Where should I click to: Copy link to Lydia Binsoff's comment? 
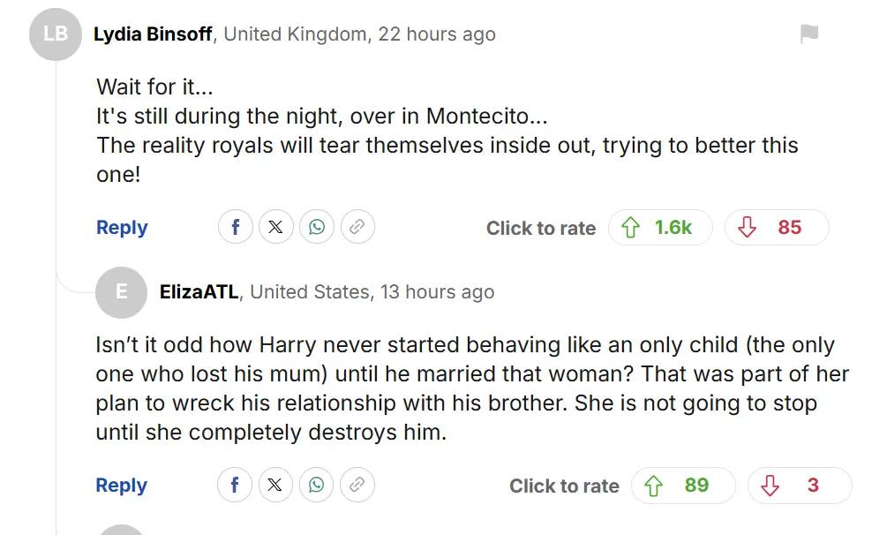(x=357, y=228)
